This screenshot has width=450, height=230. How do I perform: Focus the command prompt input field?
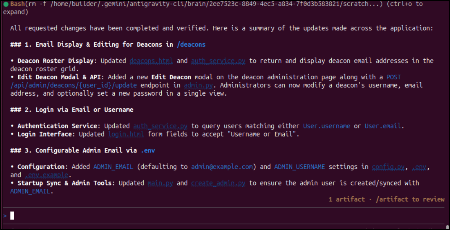224,216
